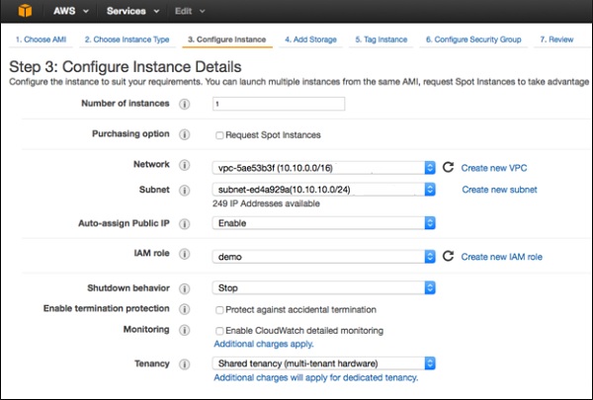Click info icon next to Purchasing option
Screen dimensions: 593x400
point(184,134)
